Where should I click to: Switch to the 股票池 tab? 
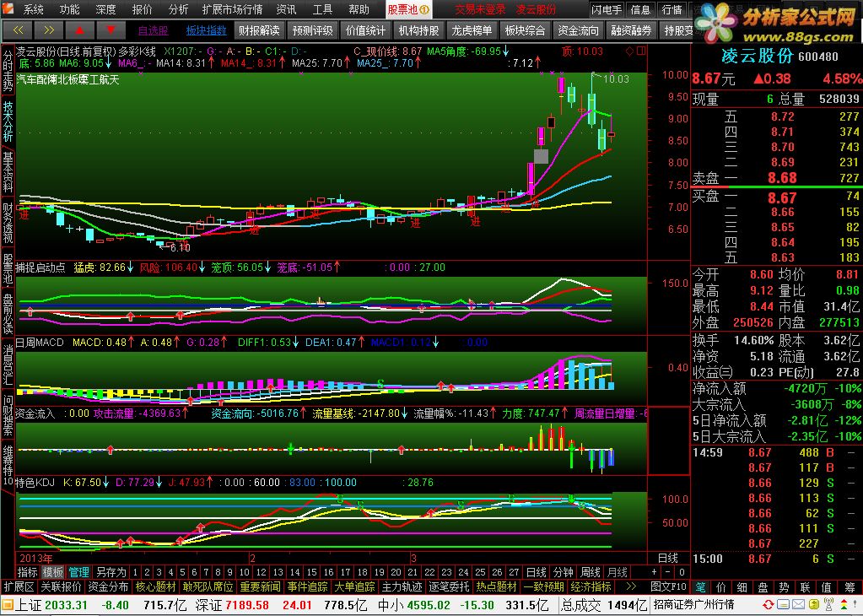click(x=407, y=9)
